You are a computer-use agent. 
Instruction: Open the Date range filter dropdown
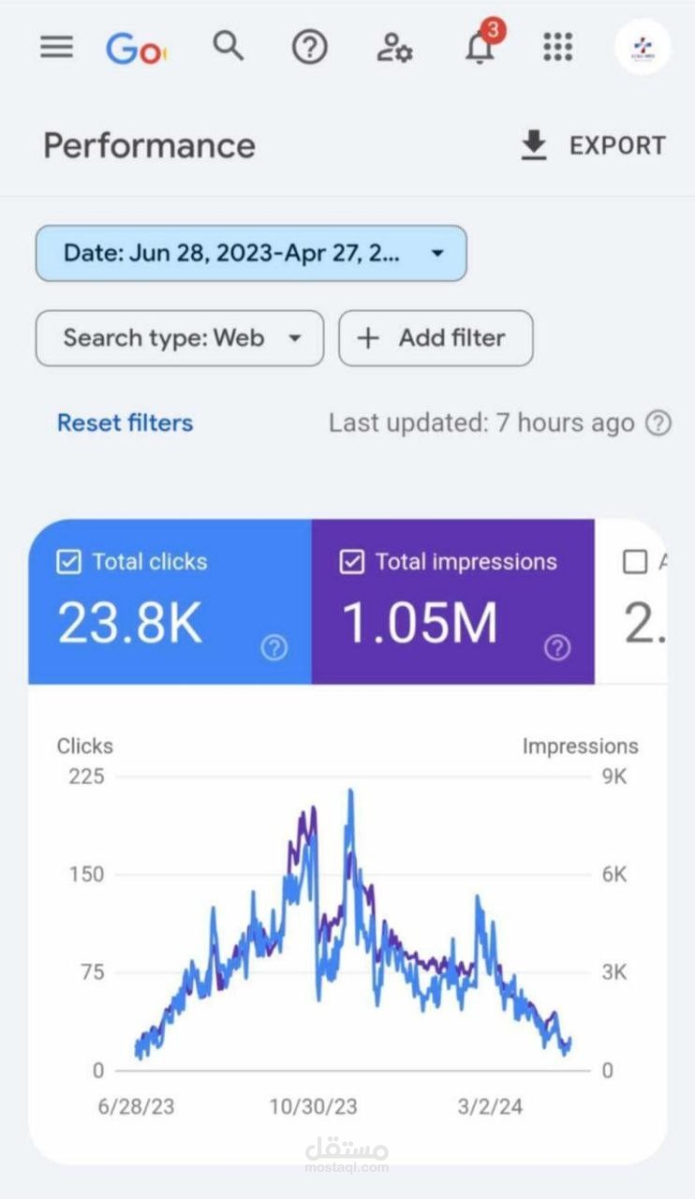pos(251,253)
